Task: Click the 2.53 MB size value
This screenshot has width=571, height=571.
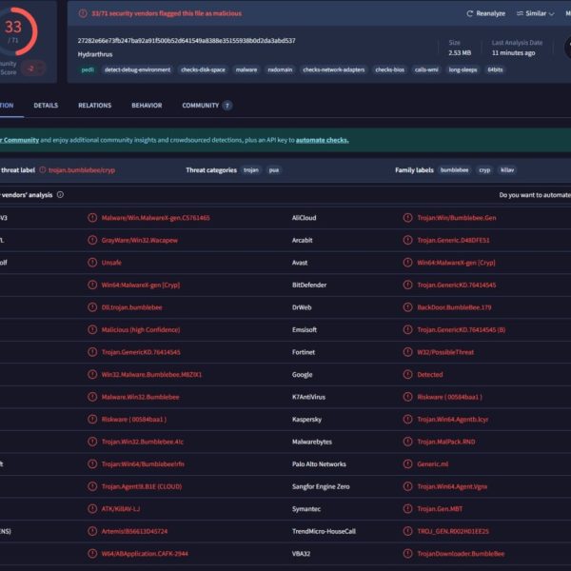Action: [x=460, y=52]
